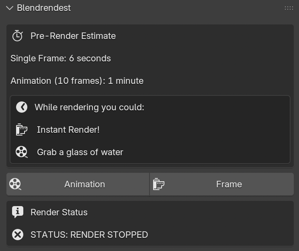
Task: Click the render image icon on Frame button
Action: tap(159, 184)
